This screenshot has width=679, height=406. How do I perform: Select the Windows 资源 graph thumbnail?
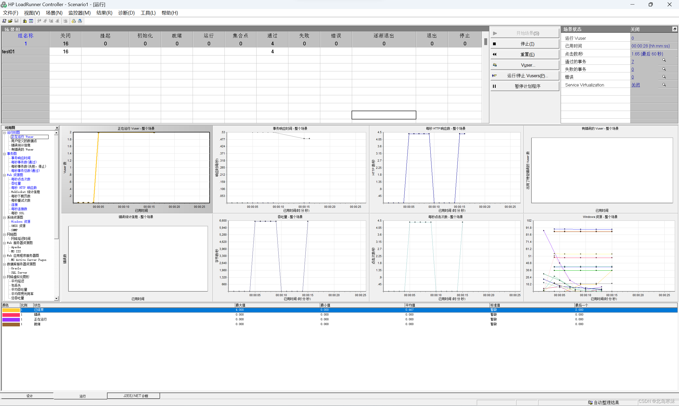[601, 258]
